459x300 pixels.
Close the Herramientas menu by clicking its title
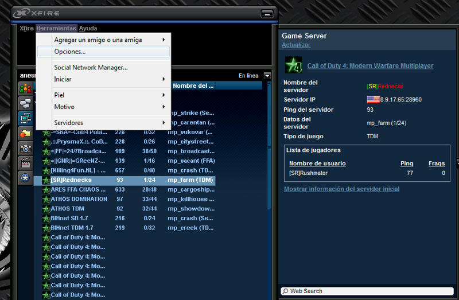coord(56,28)
